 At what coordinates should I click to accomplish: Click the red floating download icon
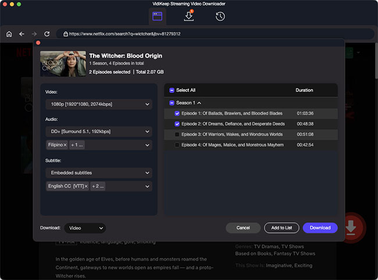pos(351,228)
